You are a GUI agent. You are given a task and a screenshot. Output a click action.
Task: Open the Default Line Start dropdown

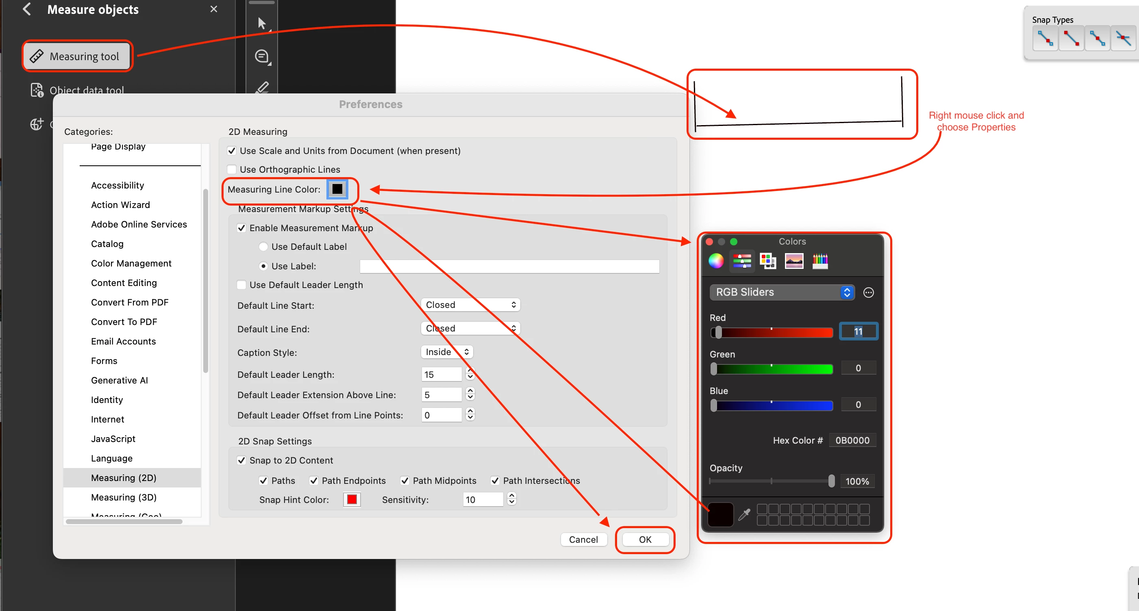[470, 305]
